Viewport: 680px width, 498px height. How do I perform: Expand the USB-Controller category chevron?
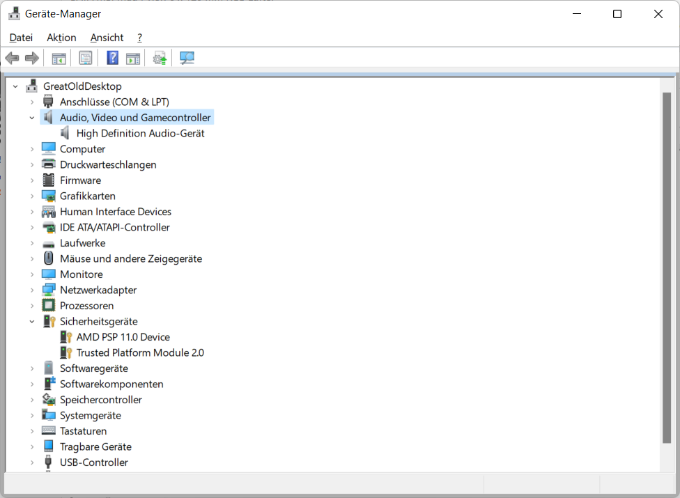pos(32,462)
